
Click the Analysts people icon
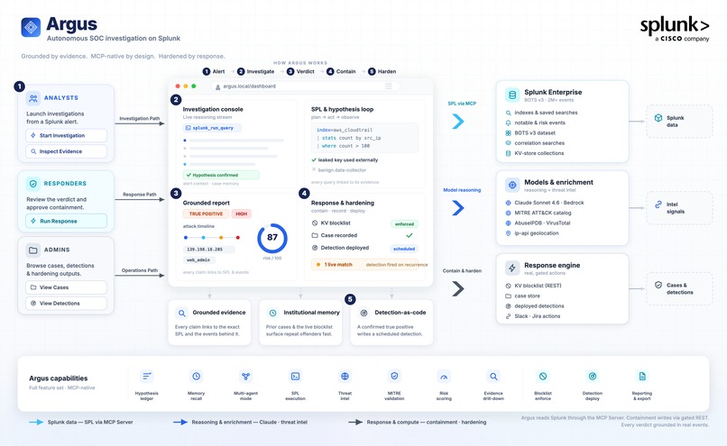(x=32, y=98)
